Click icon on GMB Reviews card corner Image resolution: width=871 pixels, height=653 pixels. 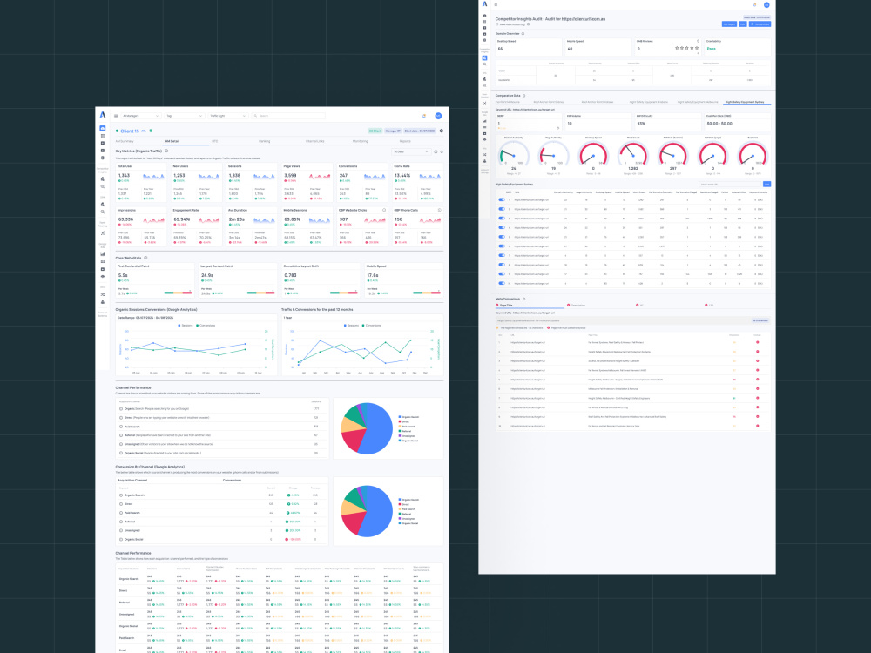point(698,41)
